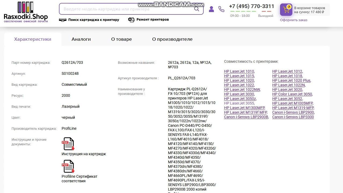
Task: Click 'Выходной' day-off label
Action: [266, 16]
